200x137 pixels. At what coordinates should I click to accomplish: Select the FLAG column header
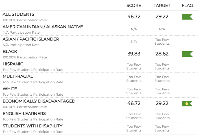click(x=187, y=6)
